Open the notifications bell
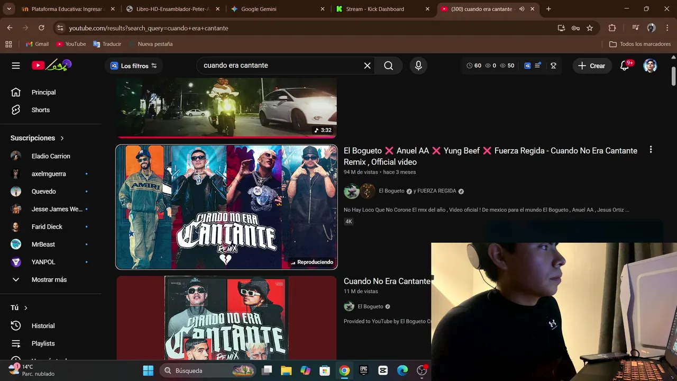The image size is (677, 381). click(x=625, y=66)
